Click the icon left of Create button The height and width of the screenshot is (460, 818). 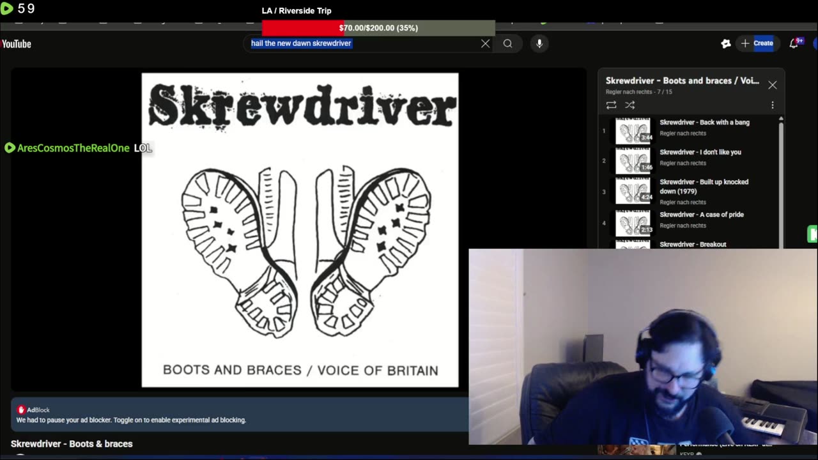pos(725,43)
